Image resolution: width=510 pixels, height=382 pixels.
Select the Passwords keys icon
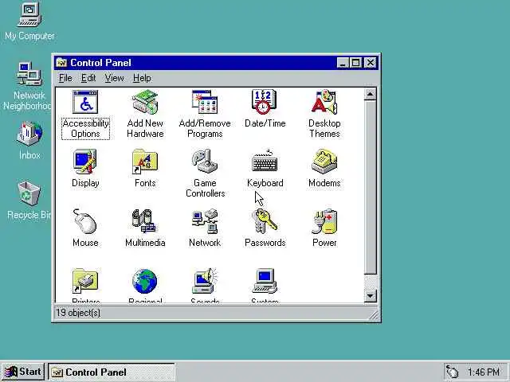265,221
